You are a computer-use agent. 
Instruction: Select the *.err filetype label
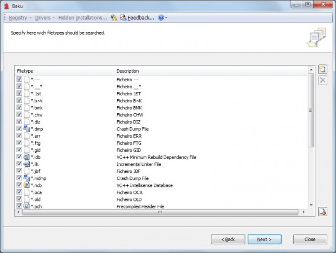coord(35,136)
